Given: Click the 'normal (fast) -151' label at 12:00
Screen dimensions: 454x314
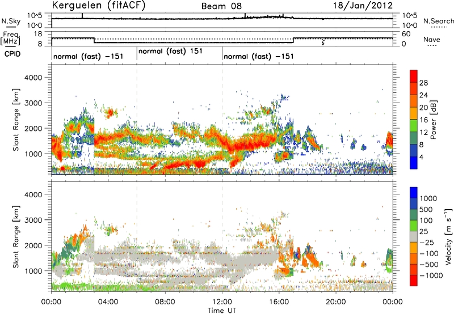Looking at the screenshot, I should point(259,56).
